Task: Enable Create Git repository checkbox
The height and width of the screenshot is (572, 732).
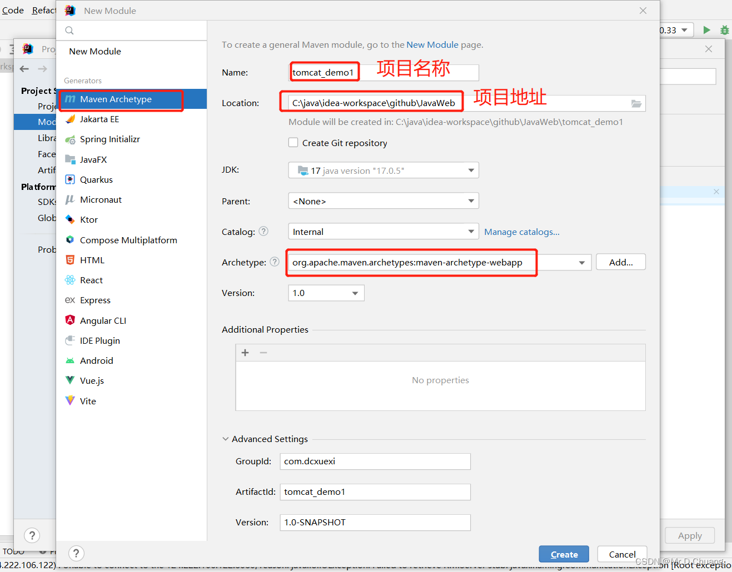Action: [x=293, y=142]
